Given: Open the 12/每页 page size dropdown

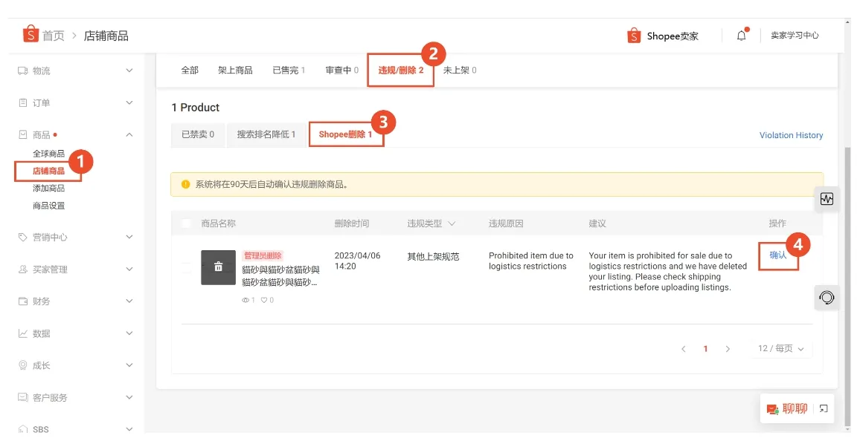Looking at the screenshot, I should 781,348.
